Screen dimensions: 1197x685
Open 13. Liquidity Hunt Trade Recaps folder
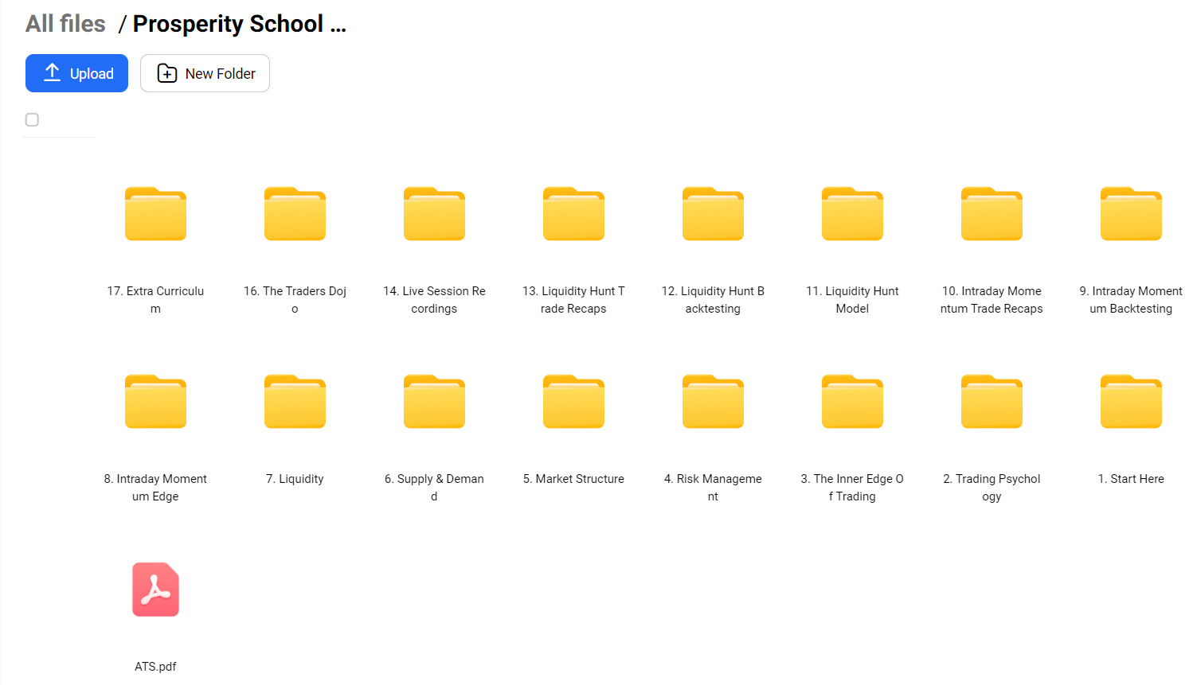[573, 214]
